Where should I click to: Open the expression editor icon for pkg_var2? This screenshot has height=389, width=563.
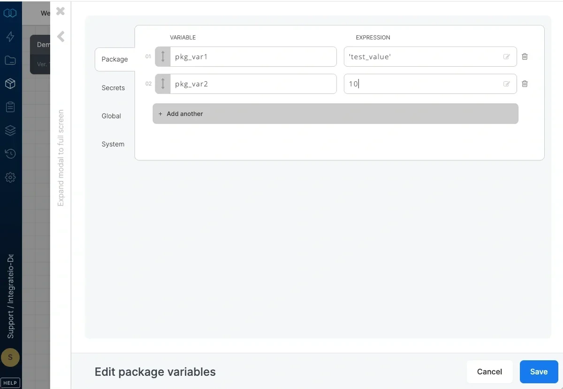[506, 84]
